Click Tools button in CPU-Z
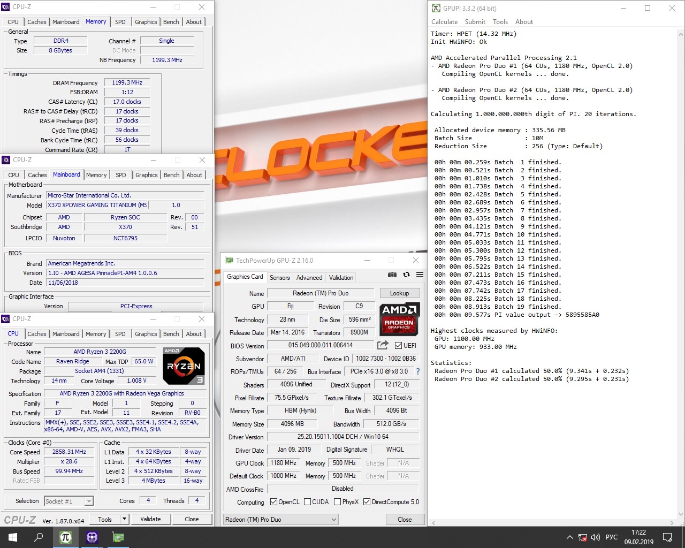The image size is (685, 548). (105, 519)
